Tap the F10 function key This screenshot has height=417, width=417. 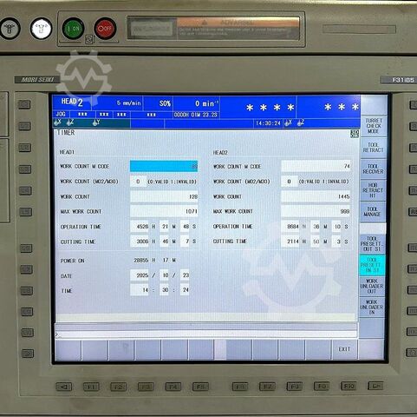[x=349, y=386]
